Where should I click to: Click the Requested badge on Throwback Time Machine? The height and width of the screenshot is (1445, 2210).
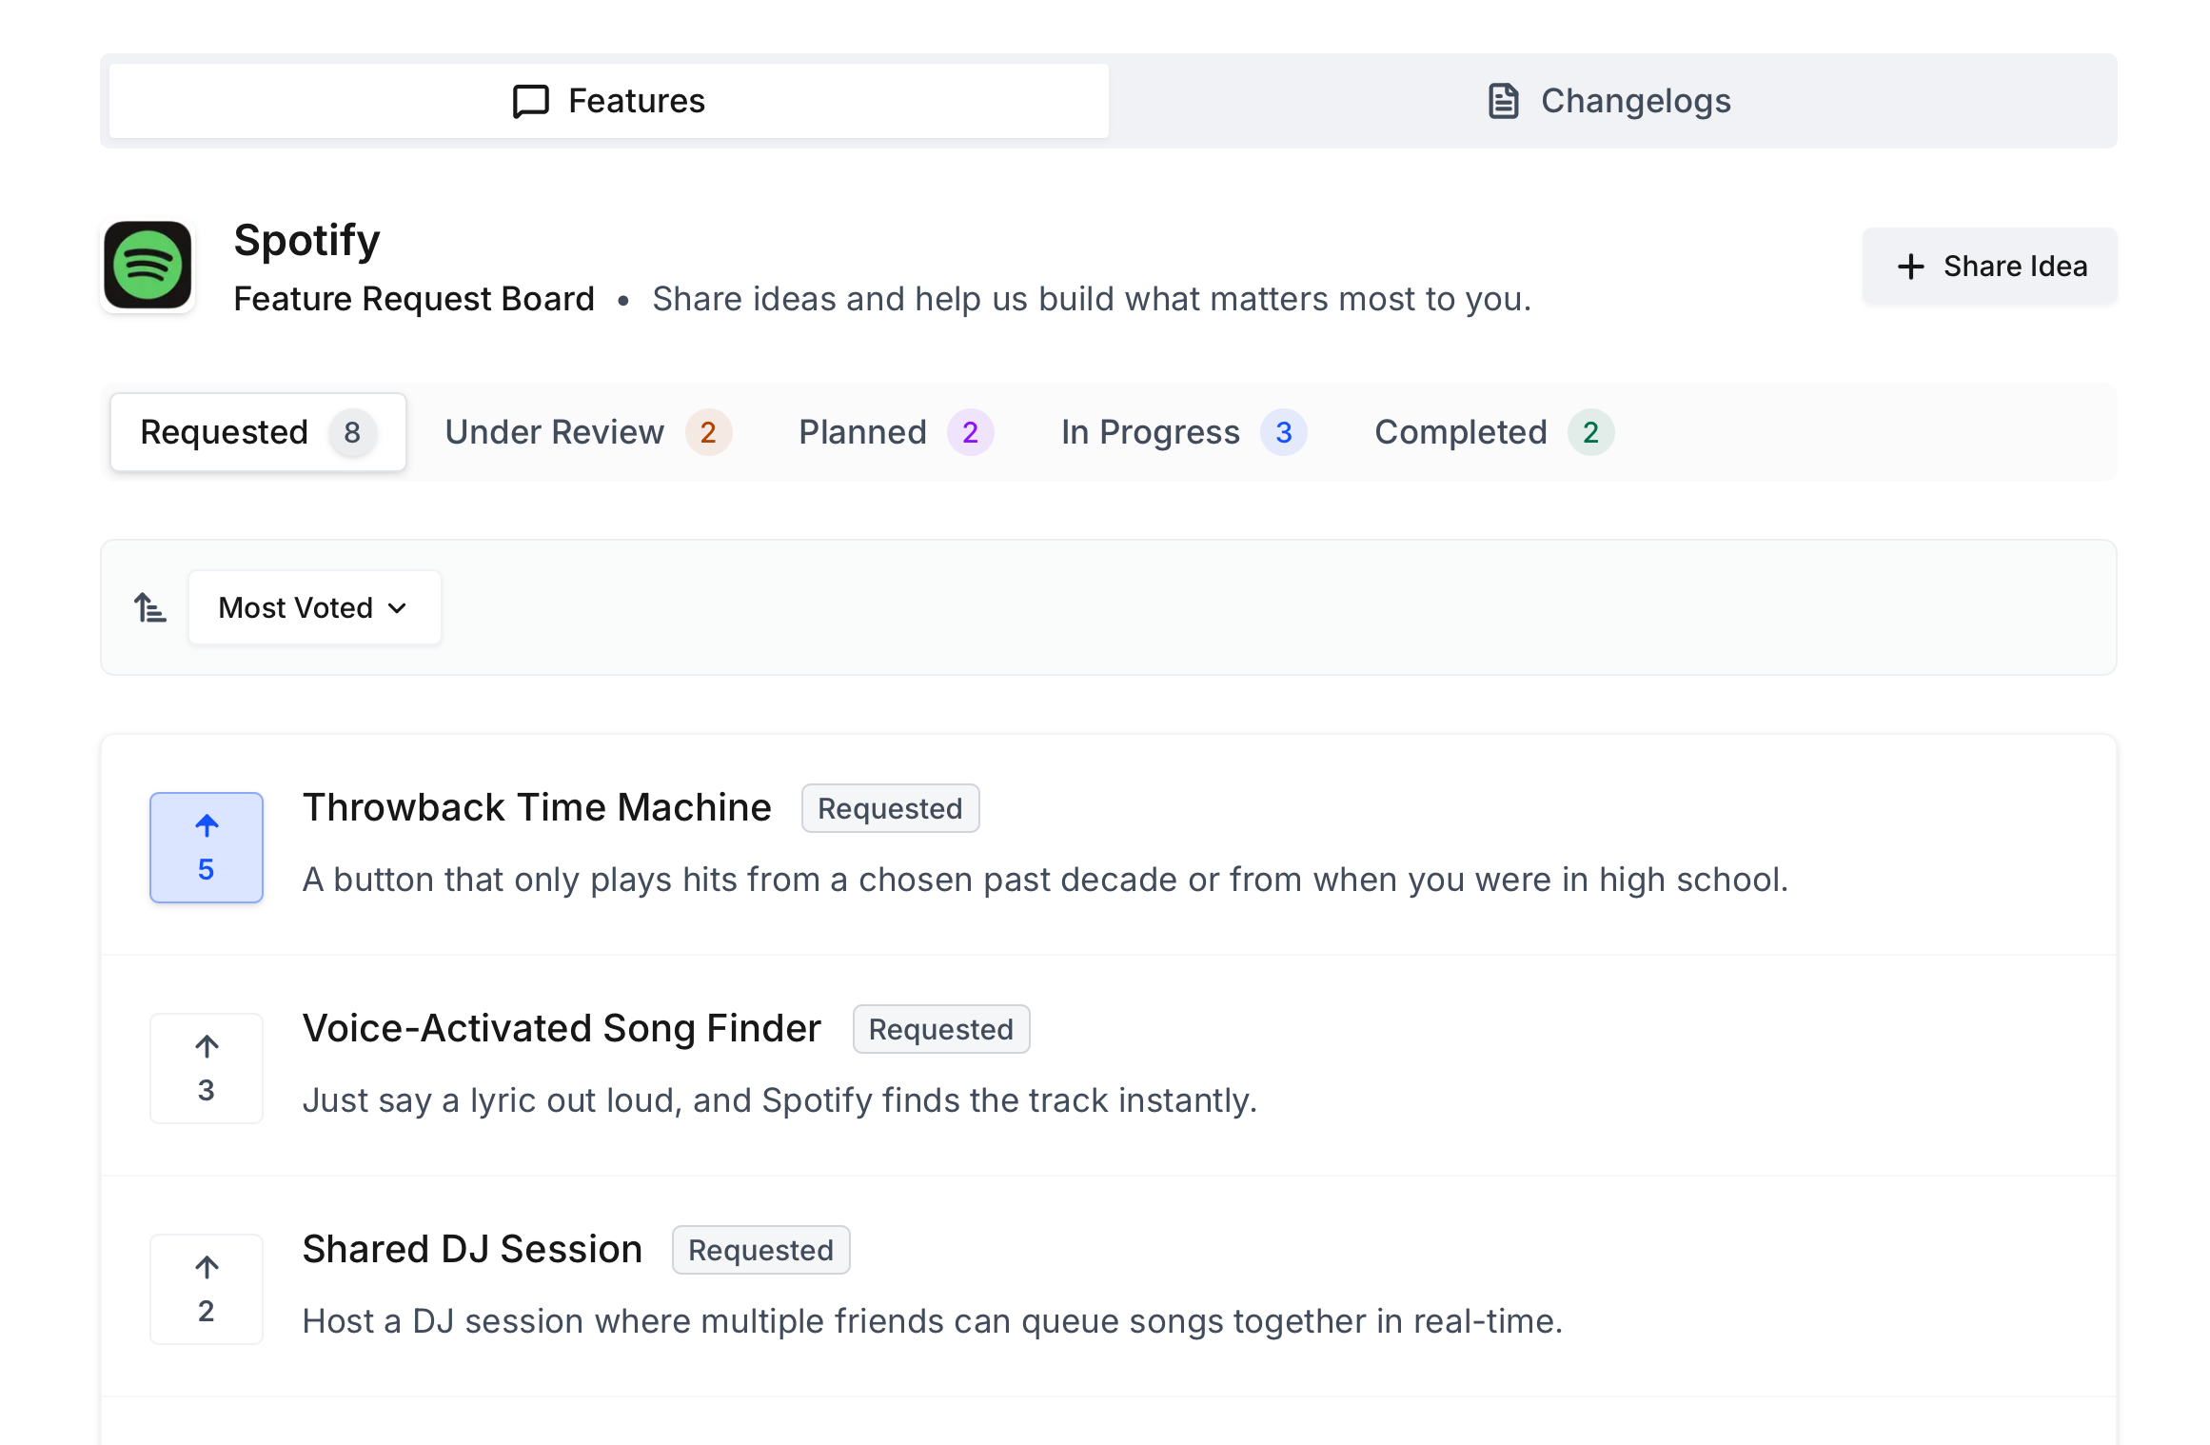pyautogui.click(x=889, y=807)
